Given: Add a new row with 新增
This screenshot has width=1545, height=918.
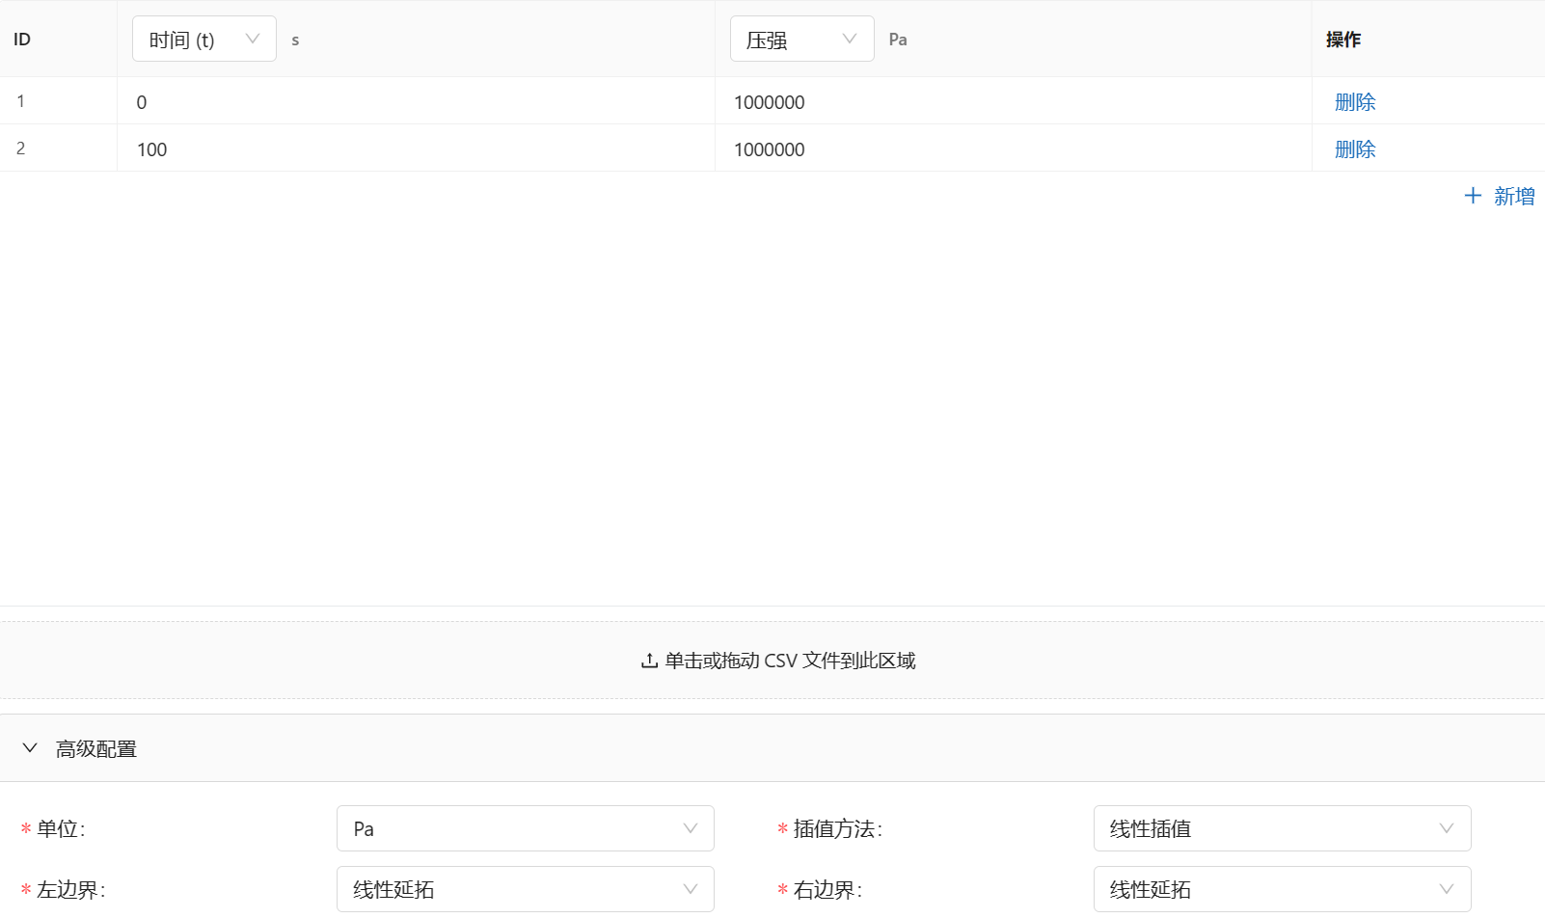Looking at the screenshot, I should click(1500, 197).
